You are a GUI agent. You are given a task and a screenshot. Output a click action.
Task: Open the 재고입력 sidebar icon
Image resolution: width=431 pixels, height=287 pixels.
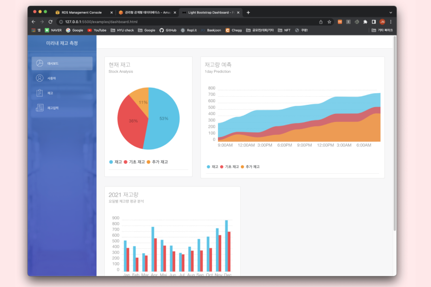[x=40, y=108]
